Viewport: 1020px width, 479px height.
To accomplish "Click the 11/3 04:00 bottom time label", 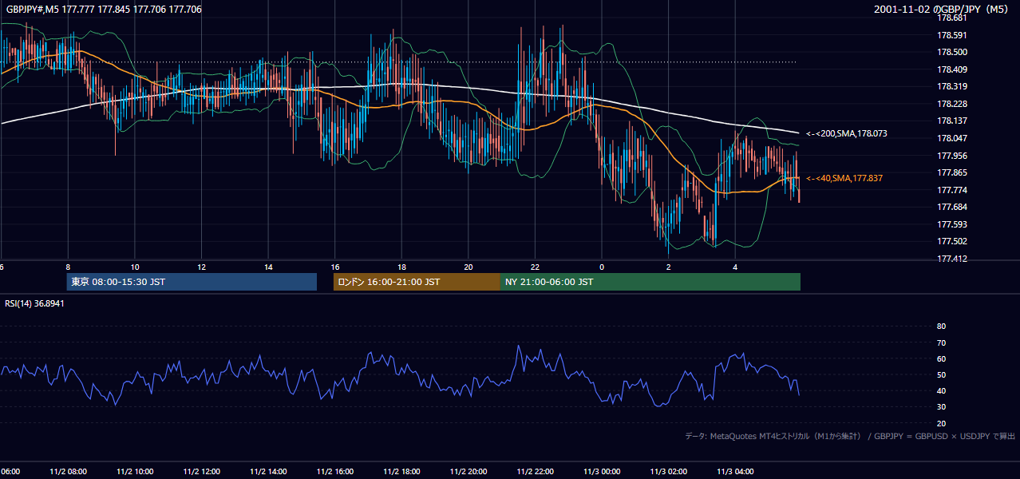I will (x=736, y=472).
